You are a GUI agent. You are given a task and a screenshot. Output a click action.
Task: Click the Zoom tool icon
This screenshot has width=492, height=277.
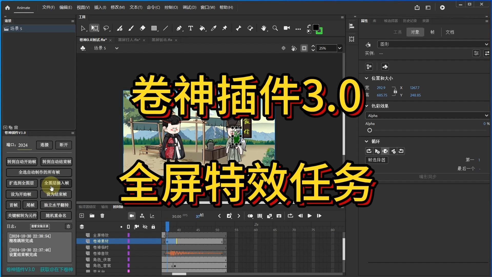(x=275, y=28)
